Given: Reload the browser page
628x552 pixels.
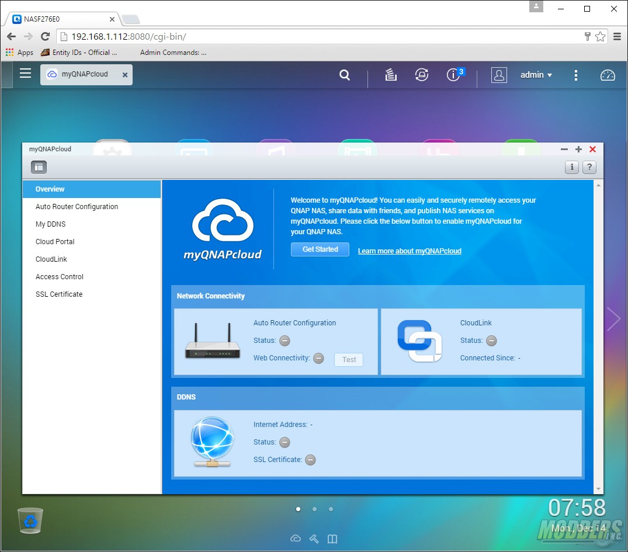Looking at the screenshot, I should [x=45, y=36].
